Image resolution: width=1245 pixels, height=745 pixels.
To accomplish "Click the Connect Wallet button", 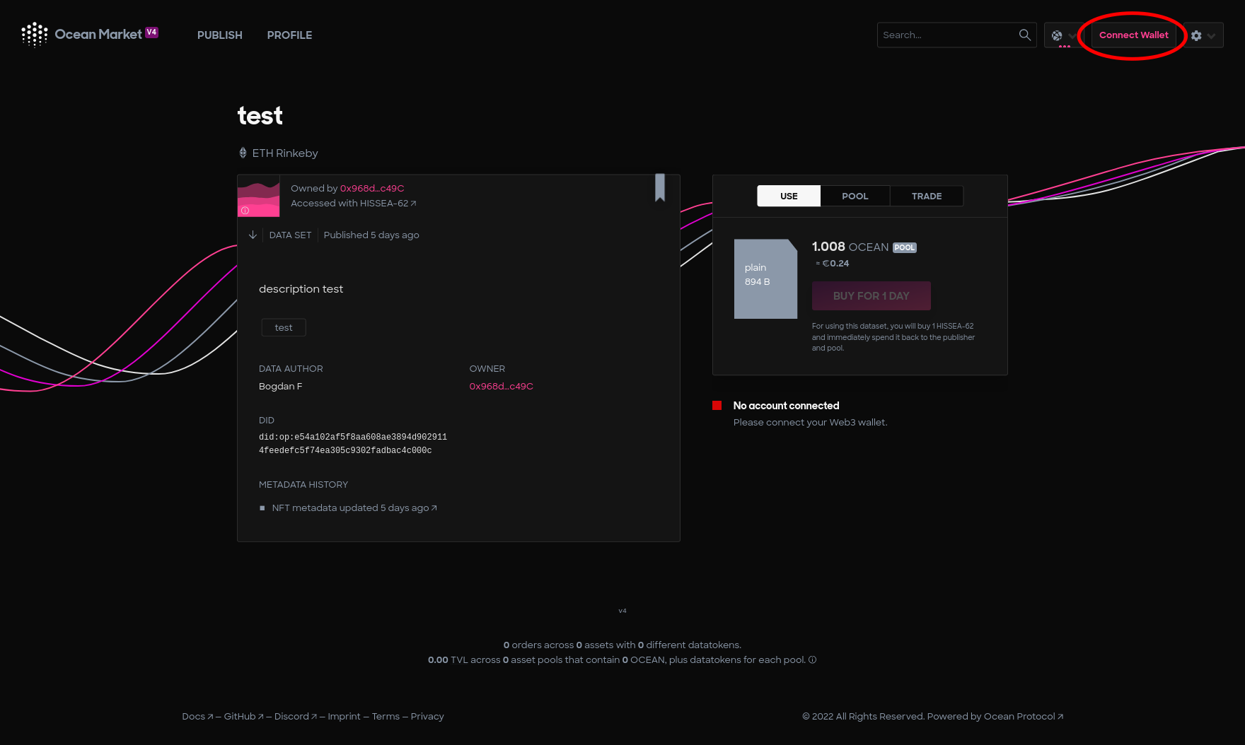I will (1133, 35).
